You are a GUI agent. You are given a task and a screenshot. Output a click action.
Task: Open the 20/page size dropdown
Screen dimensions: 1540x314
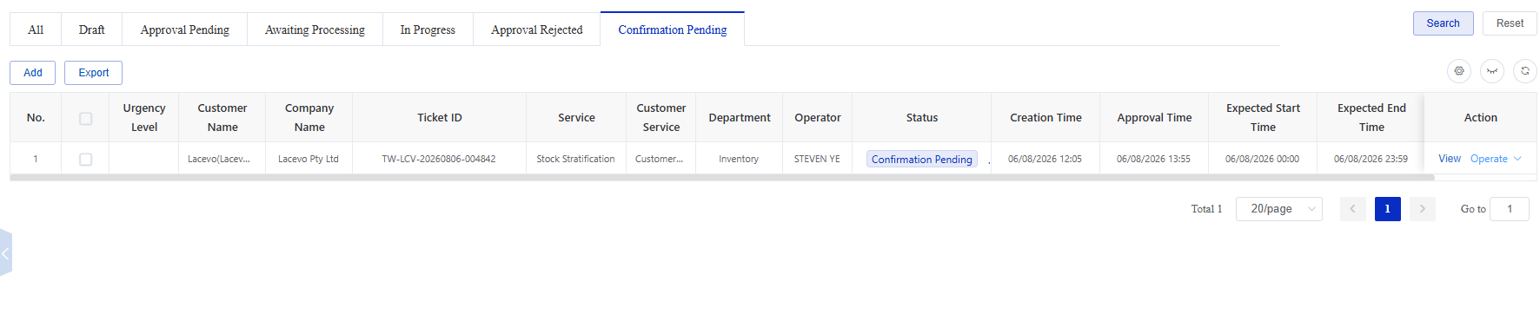click(1279, 209)
